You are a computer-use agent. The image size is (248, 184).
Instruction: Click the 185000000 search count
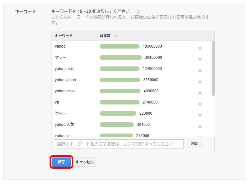pyautogui.click(x=152, y=46)
